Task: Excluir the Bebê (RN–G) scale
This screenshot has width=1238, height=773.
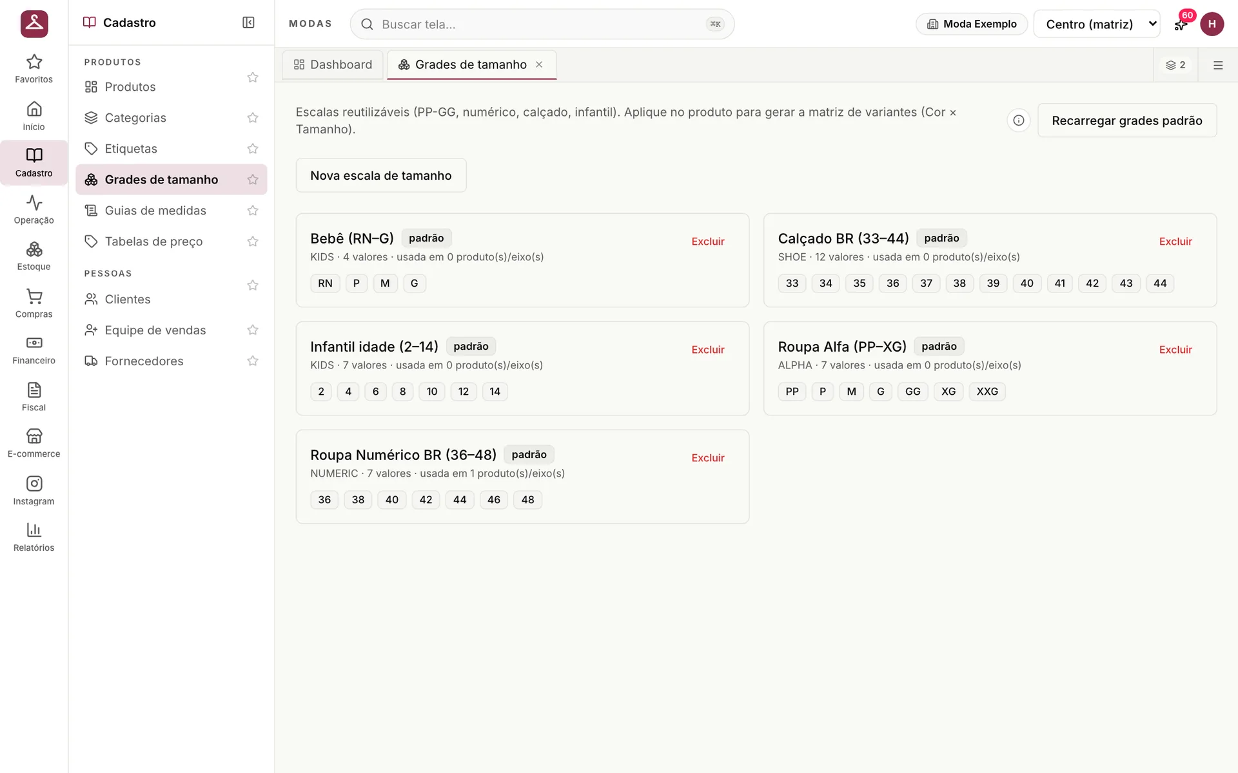Action: [x=708, y=242]
